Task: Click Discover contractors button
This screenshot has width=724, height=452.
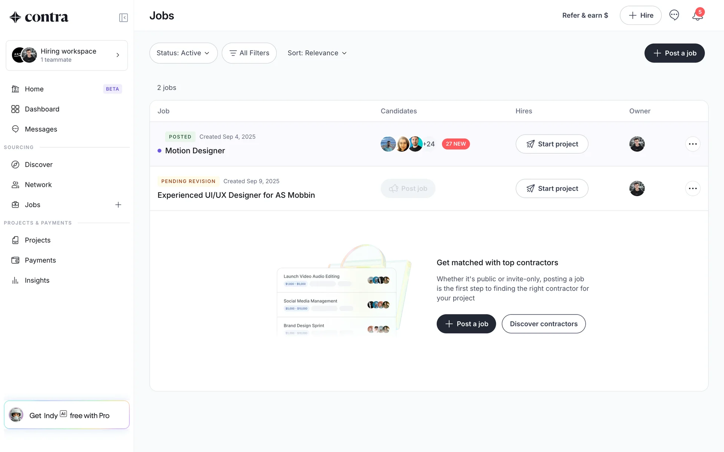Action: [543, 324]
